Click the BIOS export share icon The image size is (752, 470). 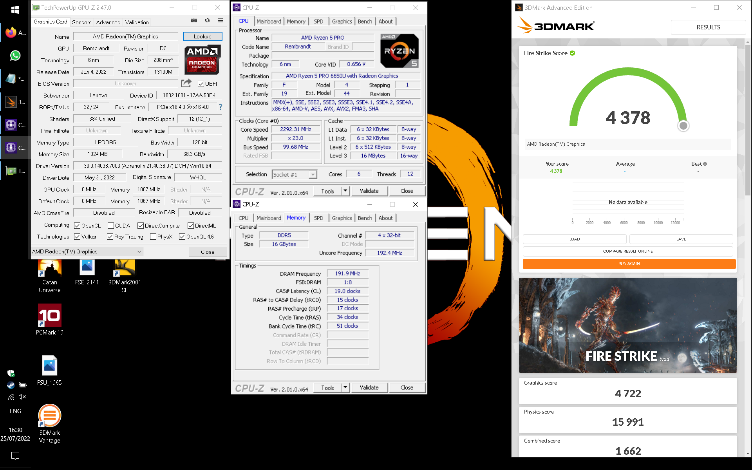(x=186, y=83)
